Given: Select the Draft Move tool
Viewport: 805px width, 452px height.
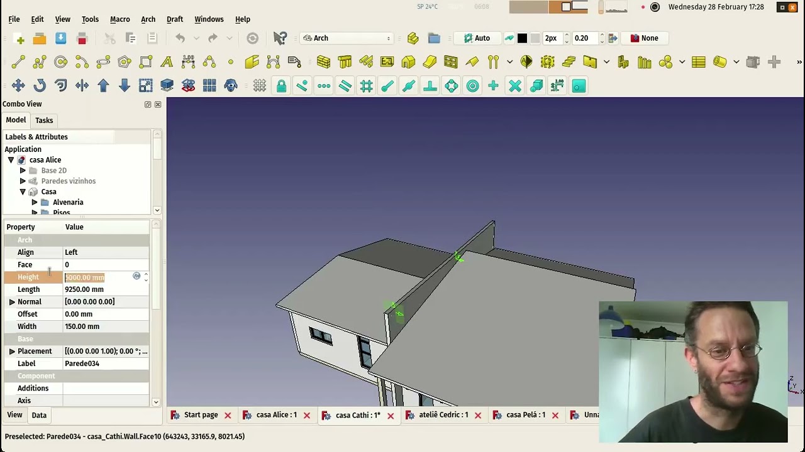Looking at the screenshot, I should tap(18, 85).
